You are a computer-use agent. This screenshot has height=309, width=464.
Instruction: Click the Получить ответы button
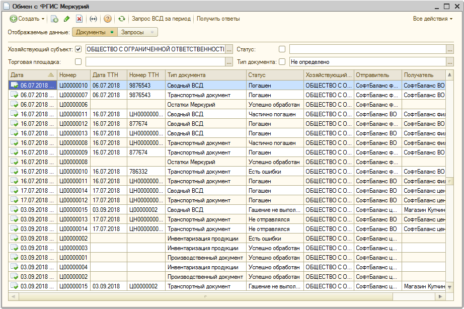tap(218, 19)
